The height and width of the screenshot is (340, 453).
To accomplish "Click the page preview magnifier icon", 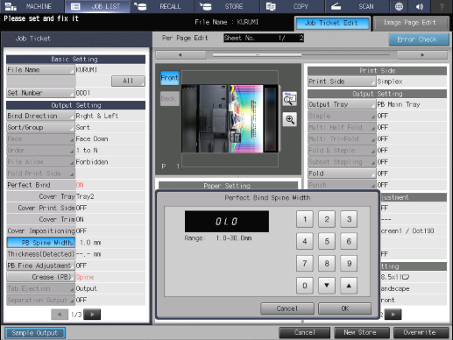I will (x=290, y=99).
